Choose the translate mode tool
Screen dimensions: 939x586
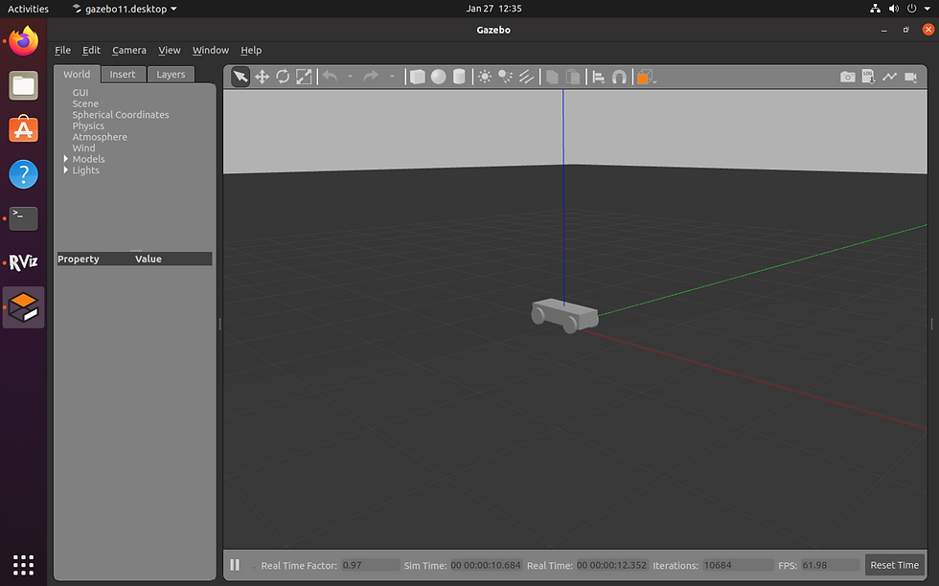pos(262,77)
